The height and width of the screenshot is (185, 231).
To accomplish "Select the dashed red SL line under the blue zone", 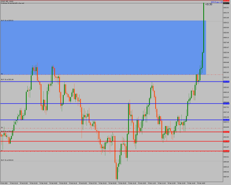I will coord(112,75).
